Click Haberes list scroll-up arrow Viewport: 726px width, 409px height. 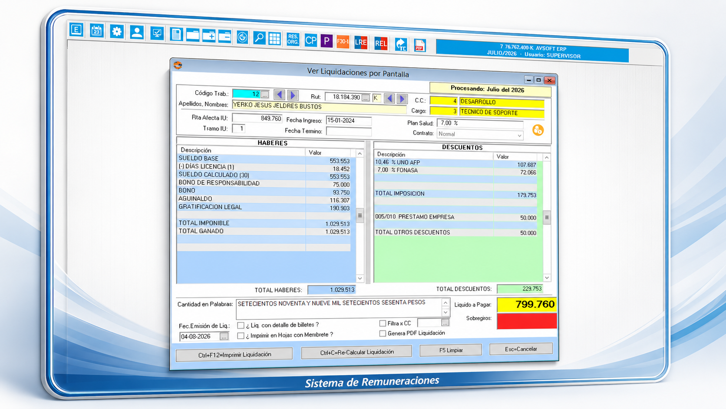pos(360,153)
